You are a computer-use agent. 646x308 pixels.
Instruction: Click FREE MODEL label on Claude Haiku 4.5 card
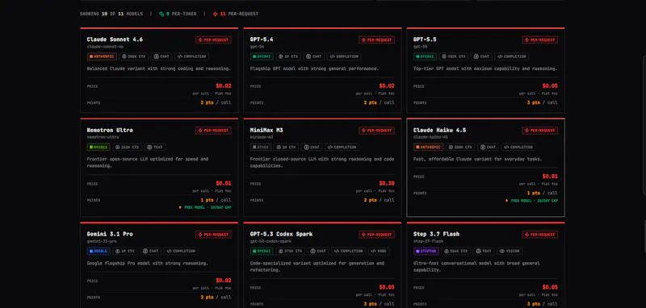(532, 201)
